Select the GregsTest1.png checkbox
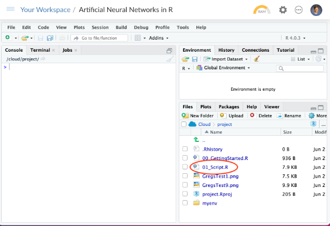 tap(185, 176)
